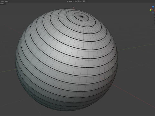Click the blue Z axis gizmo handle

[x=153, y=7]
